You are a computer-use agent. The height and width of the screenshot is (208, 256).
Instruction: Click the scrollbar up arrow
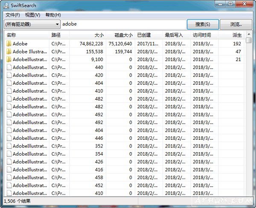249,34
